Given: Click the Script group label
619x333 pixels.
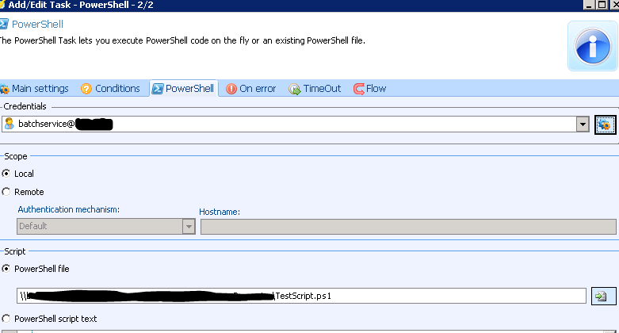Looking at the screenshot, I should (x=14, y=251).
